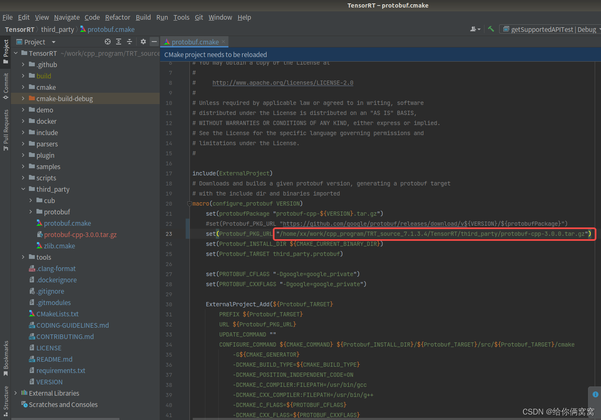The width and height of the screenshot is (601, 420).
Task: Select the LICENSE file
Action: [x=49, y=348]
